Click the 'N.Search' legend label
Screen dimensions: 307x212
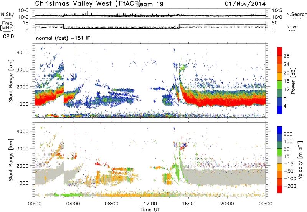click(297, 14)
